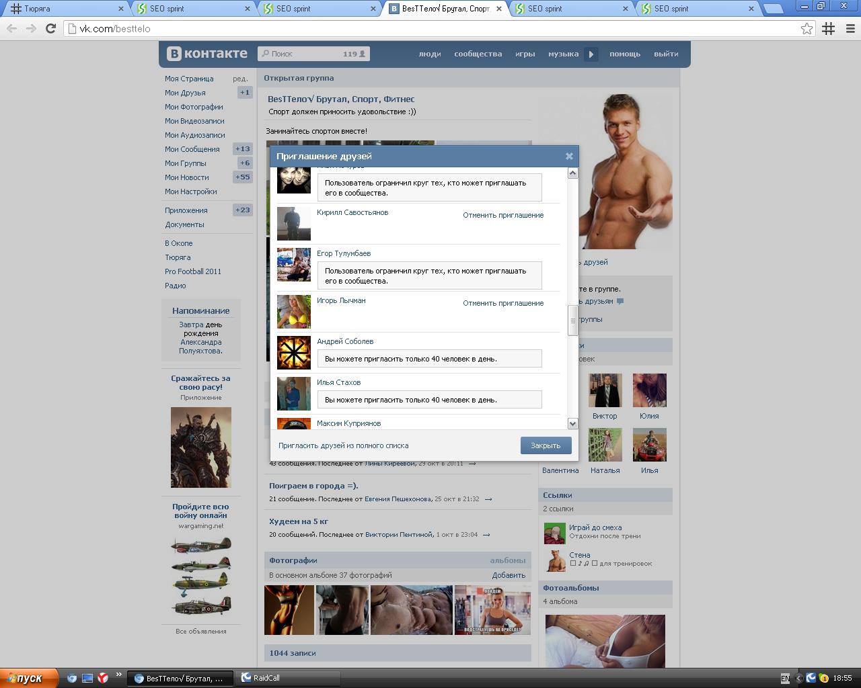Image resolution: width=861 pixels, height=688 pixels.
Task: Open Пригласить друзей из полного списка
Action: coord(343,445)
